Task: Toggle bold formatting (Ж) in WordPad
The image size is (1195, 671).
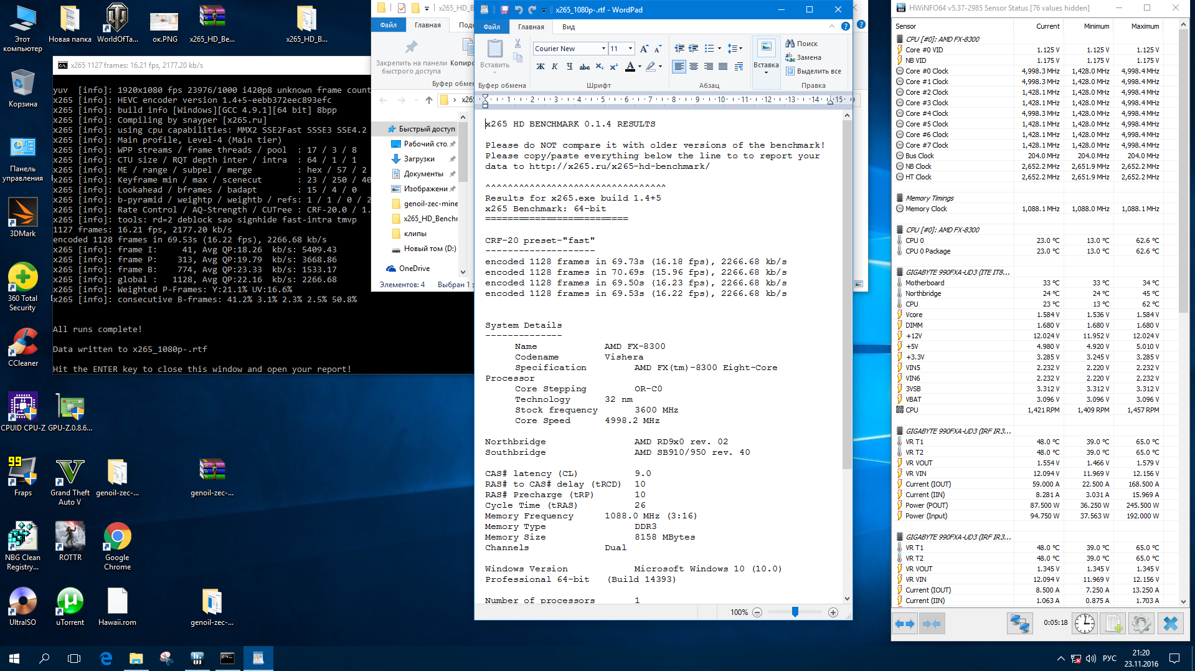Action: click(541, 67)
